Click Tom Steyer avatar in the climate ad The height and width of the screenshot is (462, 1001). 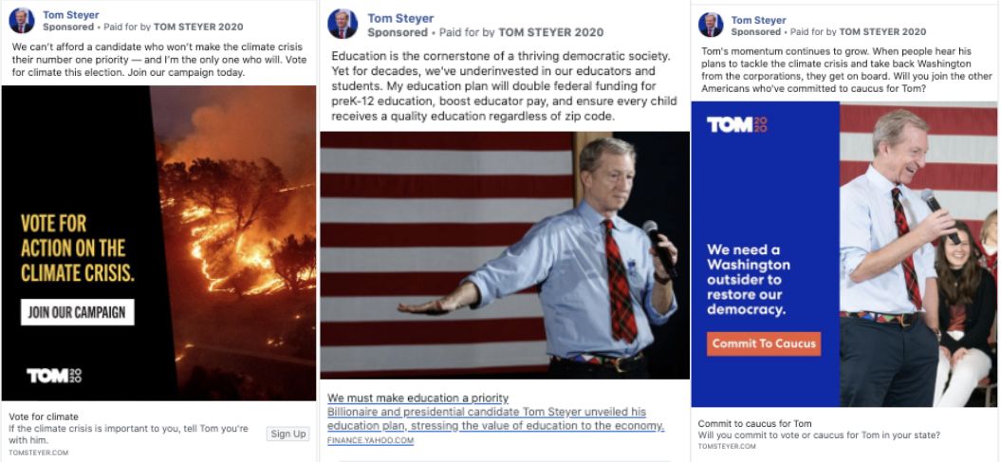pyautogui.click(x=21, y=21)
